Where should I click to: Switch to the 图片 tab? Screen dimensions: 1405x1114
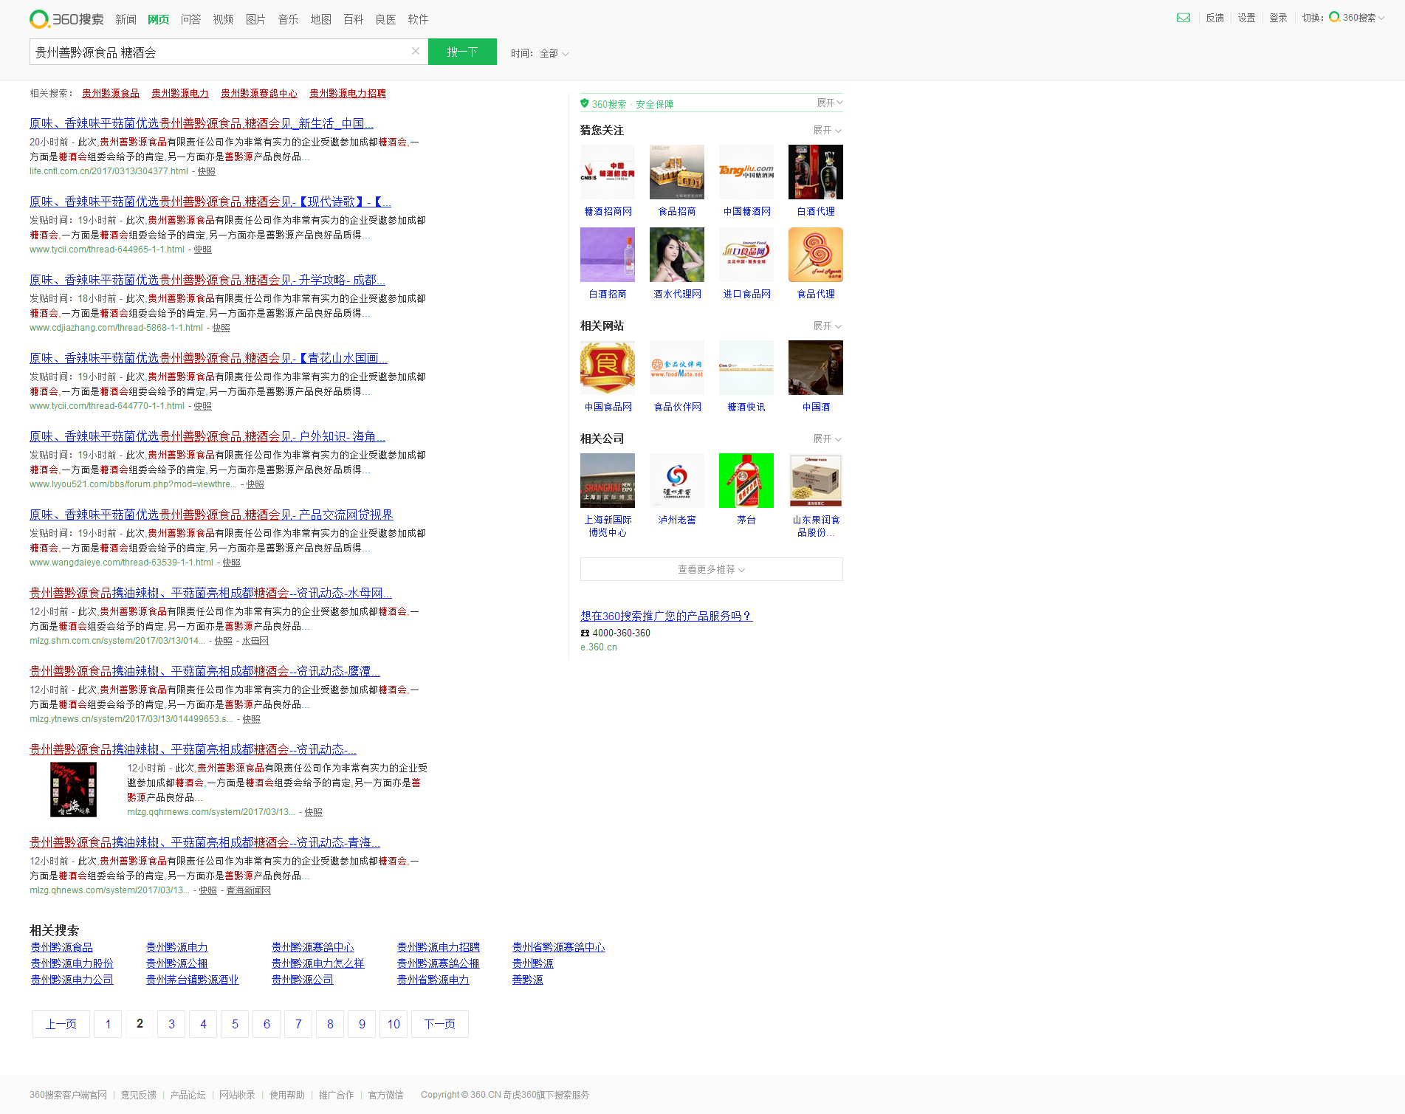click(x=255, y=19)
